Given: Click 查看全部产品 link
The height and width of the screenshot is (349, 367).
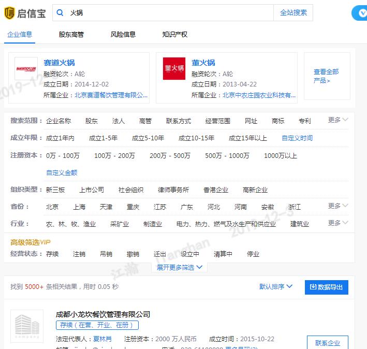Looking at the screenshot, I should click(326, 76).
